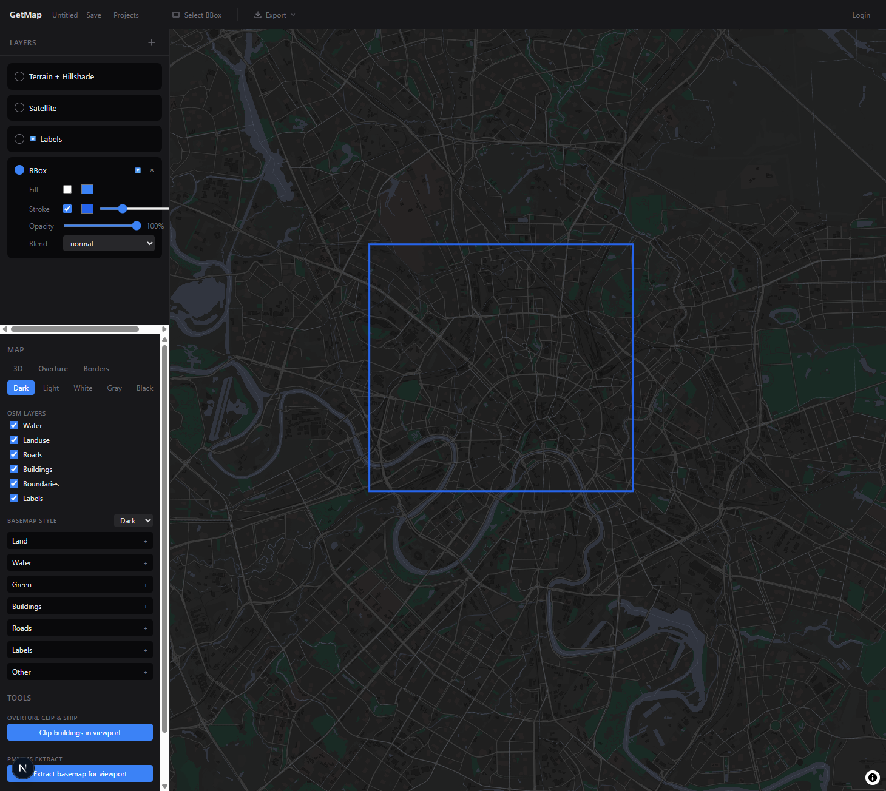
Task: Click the Select BBox tool
Action: [197, 15]
